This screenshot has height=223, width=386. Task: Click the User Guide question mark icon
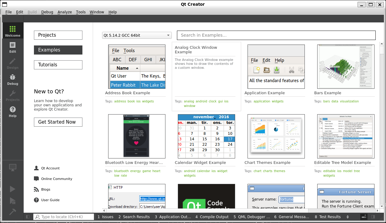coord(36,200)
